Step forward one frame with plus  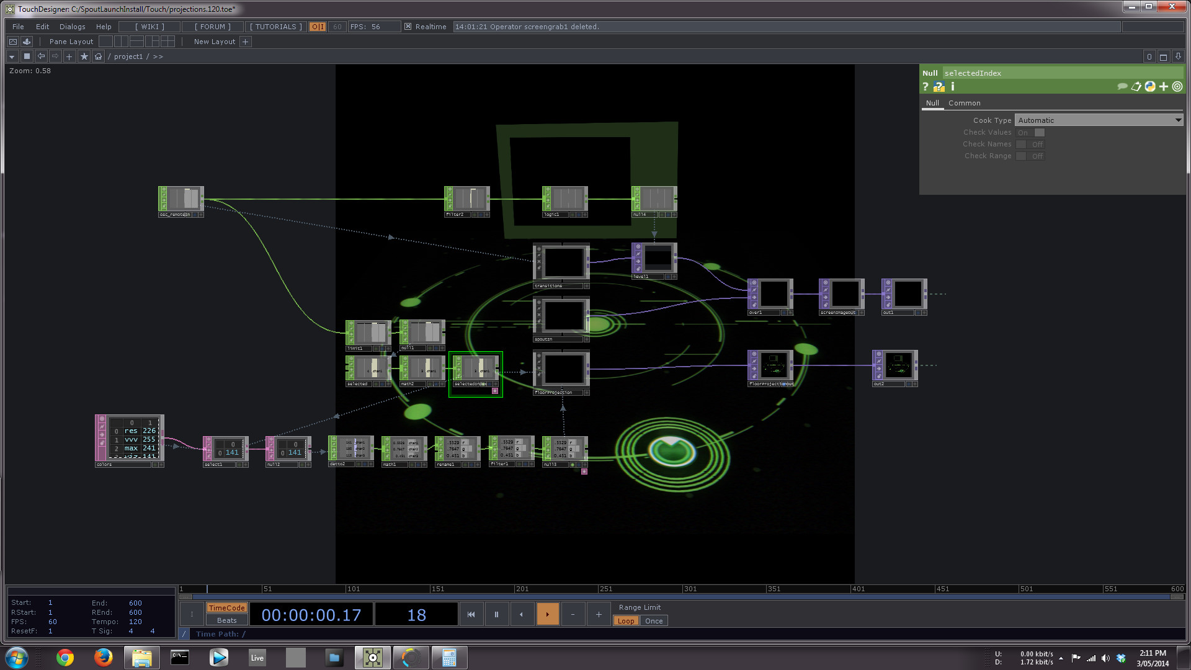click(599, 615)
